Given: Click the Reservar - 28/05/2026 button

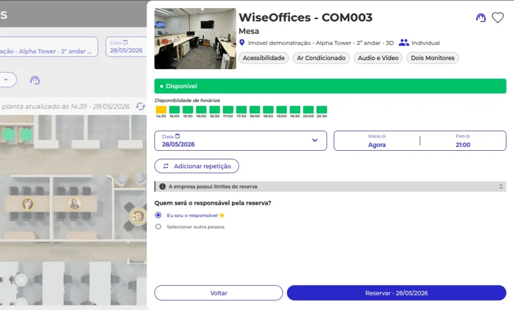Looking at the screenshot, I should (x=397, y=293).
